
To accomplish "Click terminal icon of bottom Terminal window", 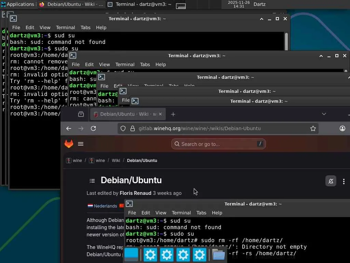I will click(129, 204).
